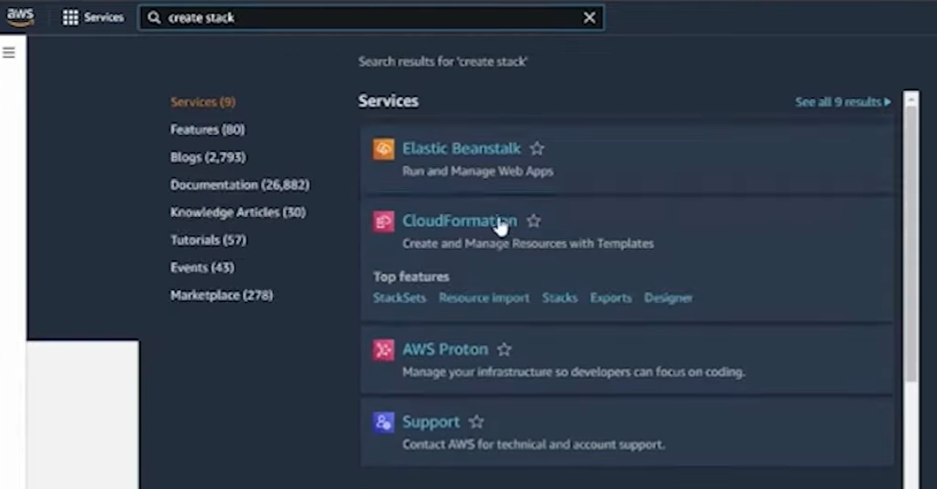Click the scrollbar up arrow
937x489 pixels.
coord(912,99)
